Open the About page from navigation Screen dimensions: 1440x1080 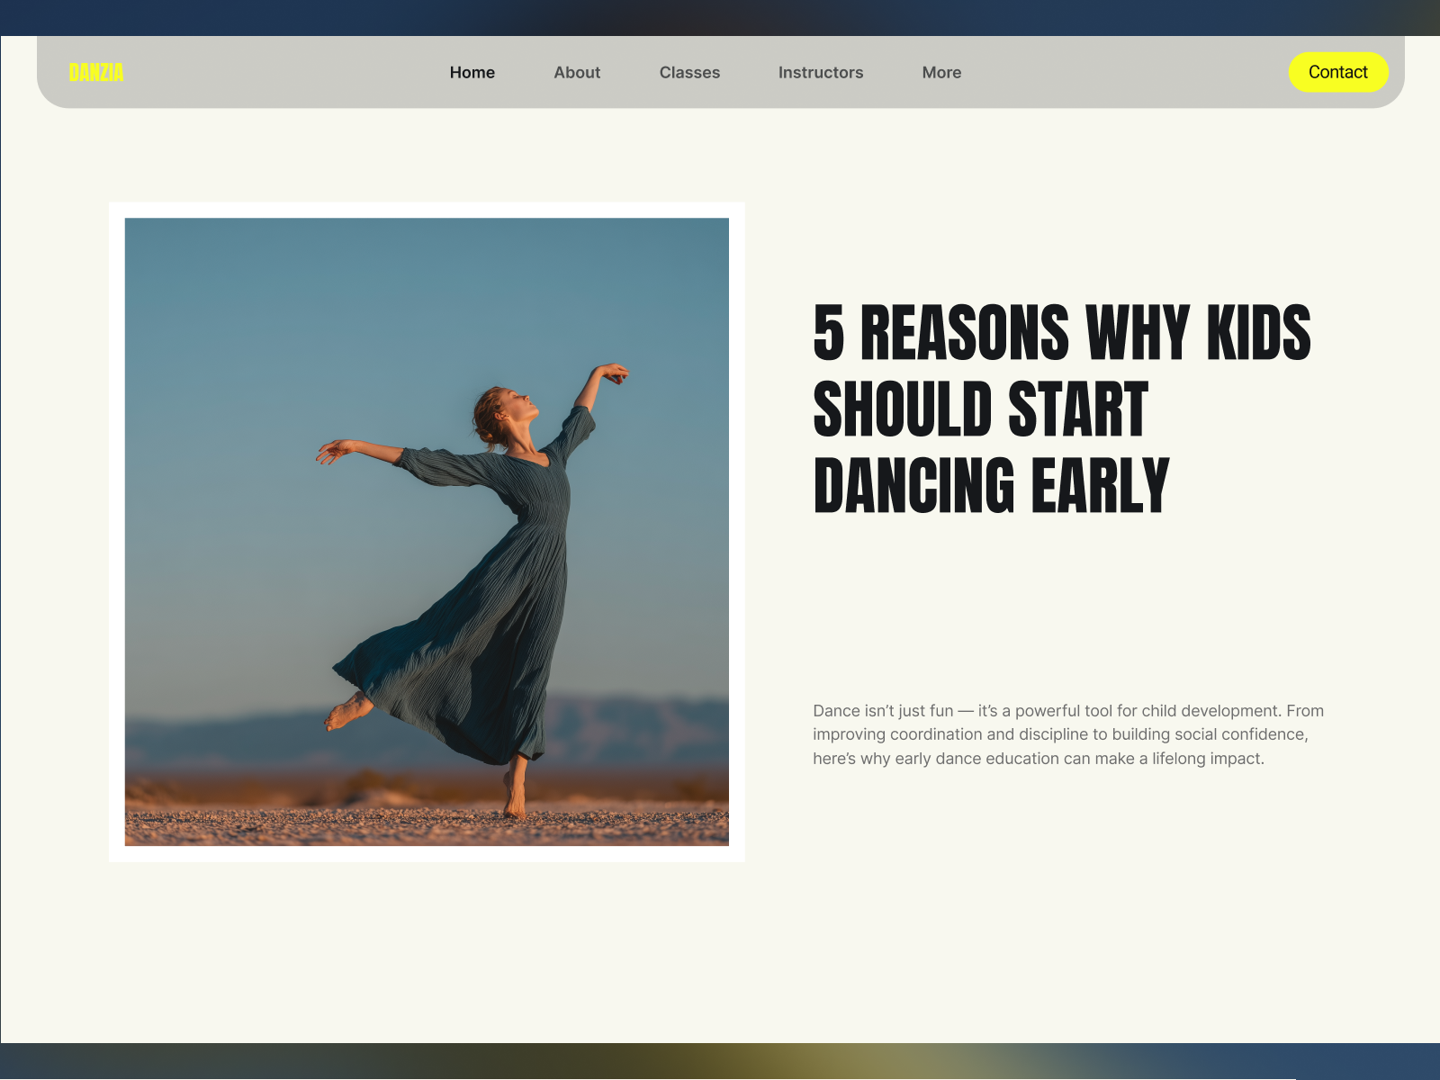click(576, 73)
